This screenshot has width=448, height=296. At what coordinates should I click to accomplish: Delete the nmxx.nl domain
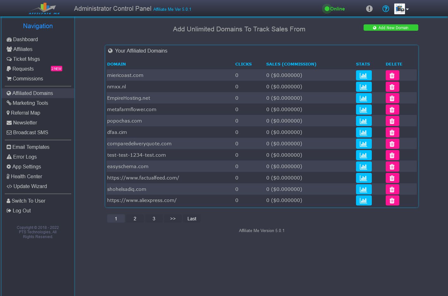coord(392,87)
